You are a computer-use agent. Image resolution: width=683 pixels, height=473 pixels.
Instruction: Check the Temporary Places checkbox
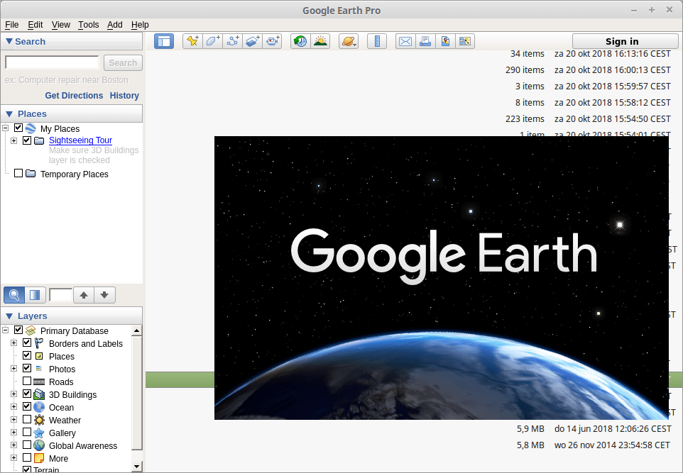click(x=18, y=173)
